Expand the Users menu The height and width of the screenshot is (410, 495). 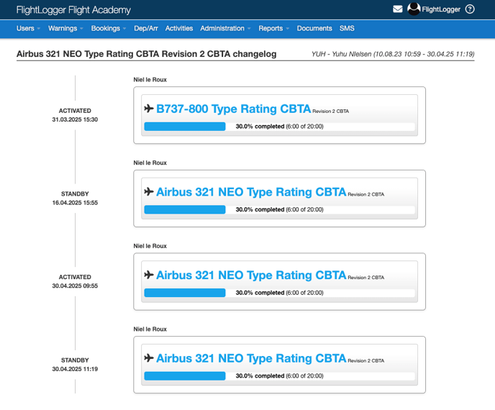click(28, 28)
